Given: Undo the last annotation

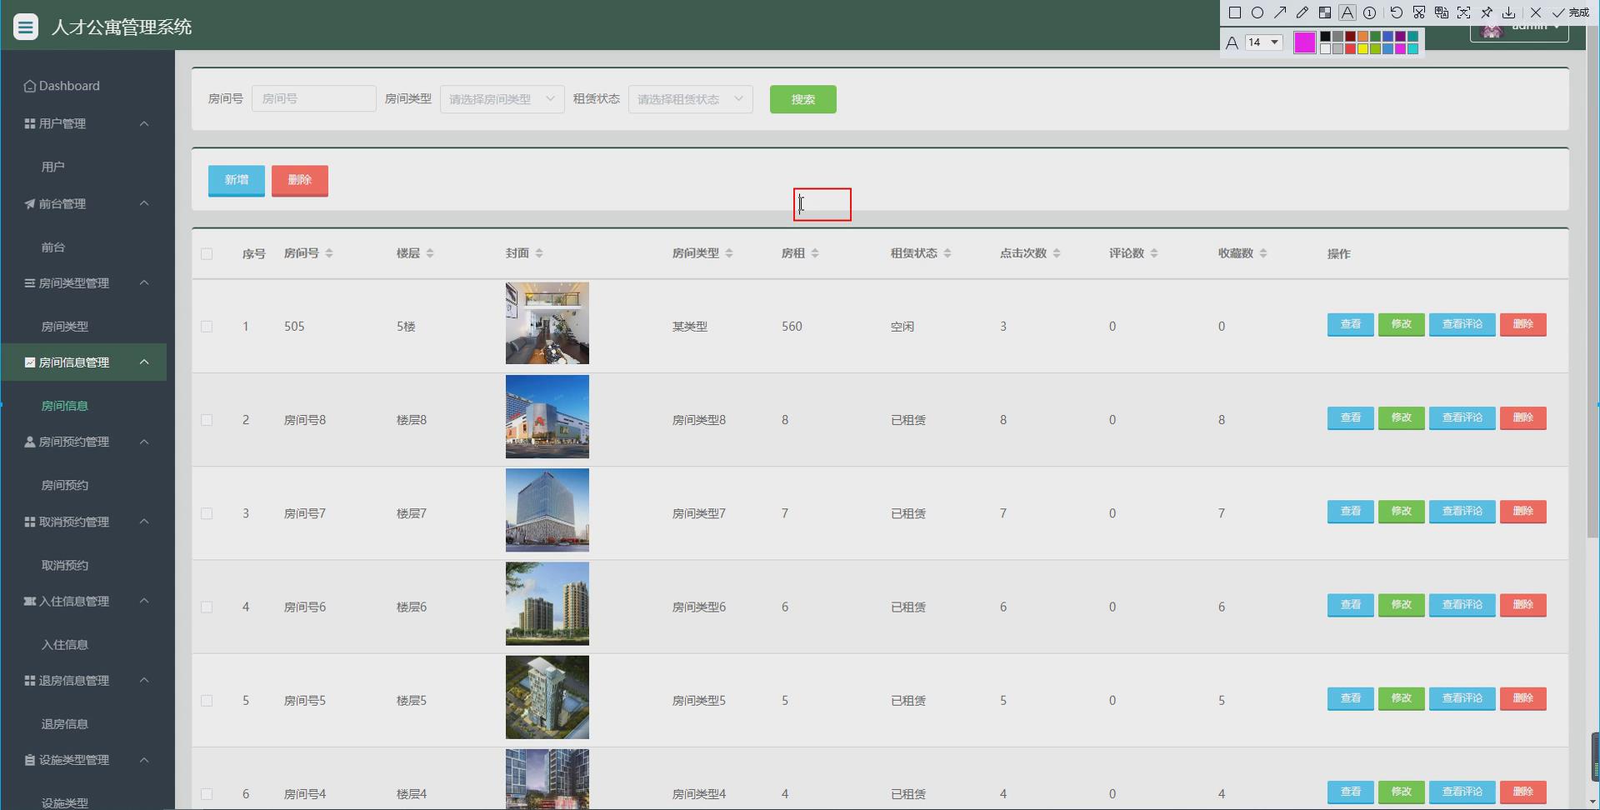Looking at the screenshot, I should point(1397,12).
